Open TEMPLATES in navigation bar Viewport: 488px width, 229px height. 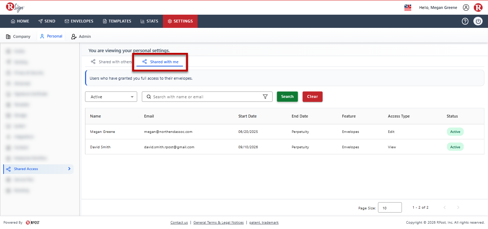click(117, 21)
